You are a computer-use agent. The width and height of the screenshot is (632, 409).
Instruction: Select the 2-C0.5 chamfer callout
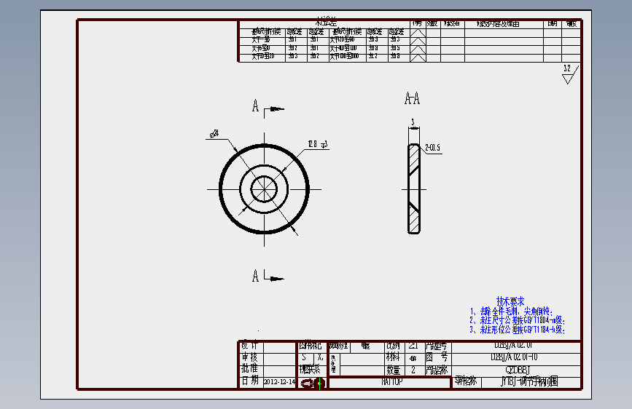432,148
